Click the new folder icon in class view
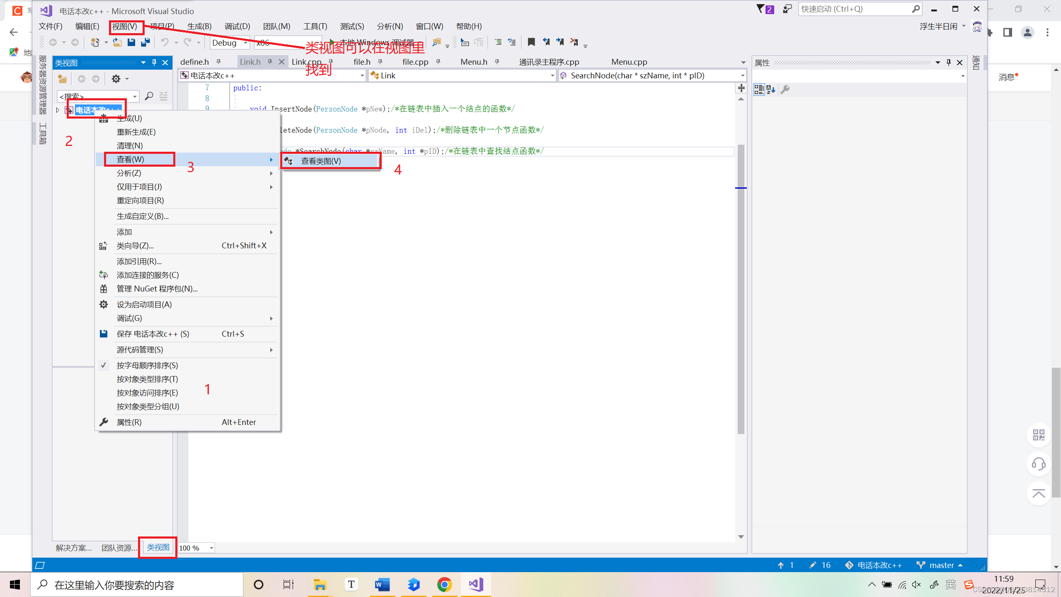This screenshot has width=1061, height=597. point(62,79)
